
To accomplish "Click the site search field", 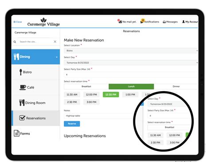I will 35,42.
